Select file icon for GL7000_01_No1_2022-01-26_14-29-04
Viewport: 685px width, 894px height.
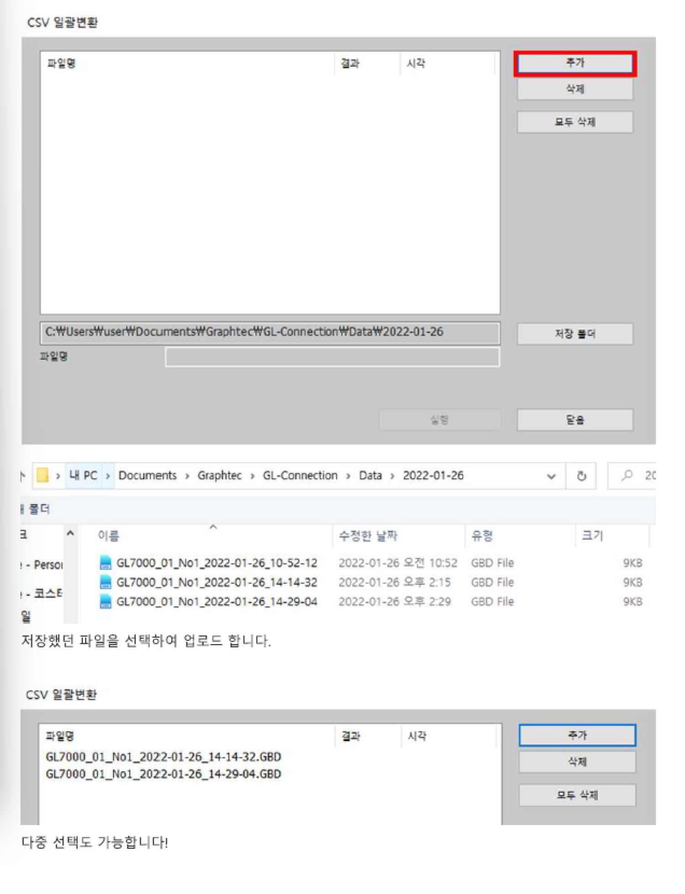105,602
